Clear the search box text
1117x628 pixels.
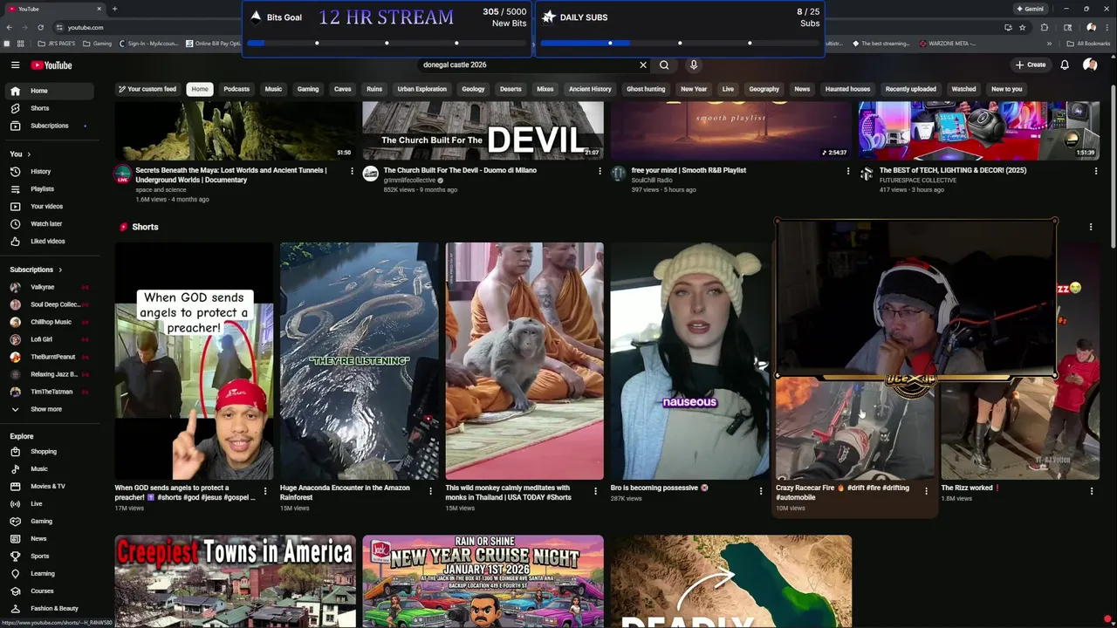643,65
